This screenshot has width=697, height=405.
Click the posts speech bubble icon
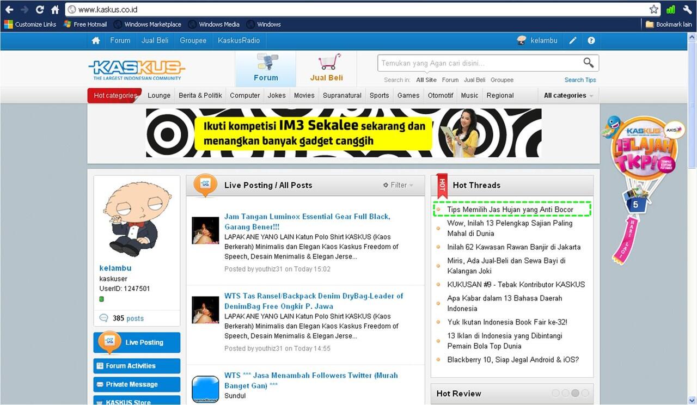pos(103,318)
